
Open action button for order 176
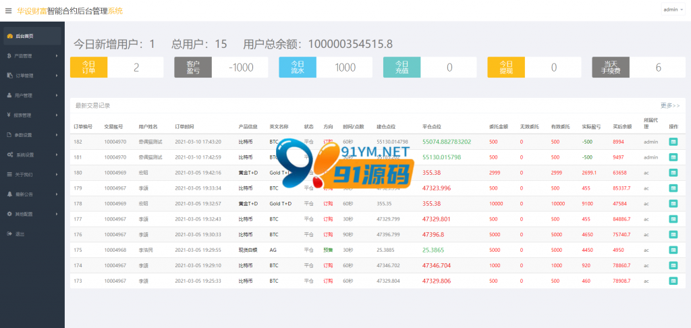tap(673, 235)
